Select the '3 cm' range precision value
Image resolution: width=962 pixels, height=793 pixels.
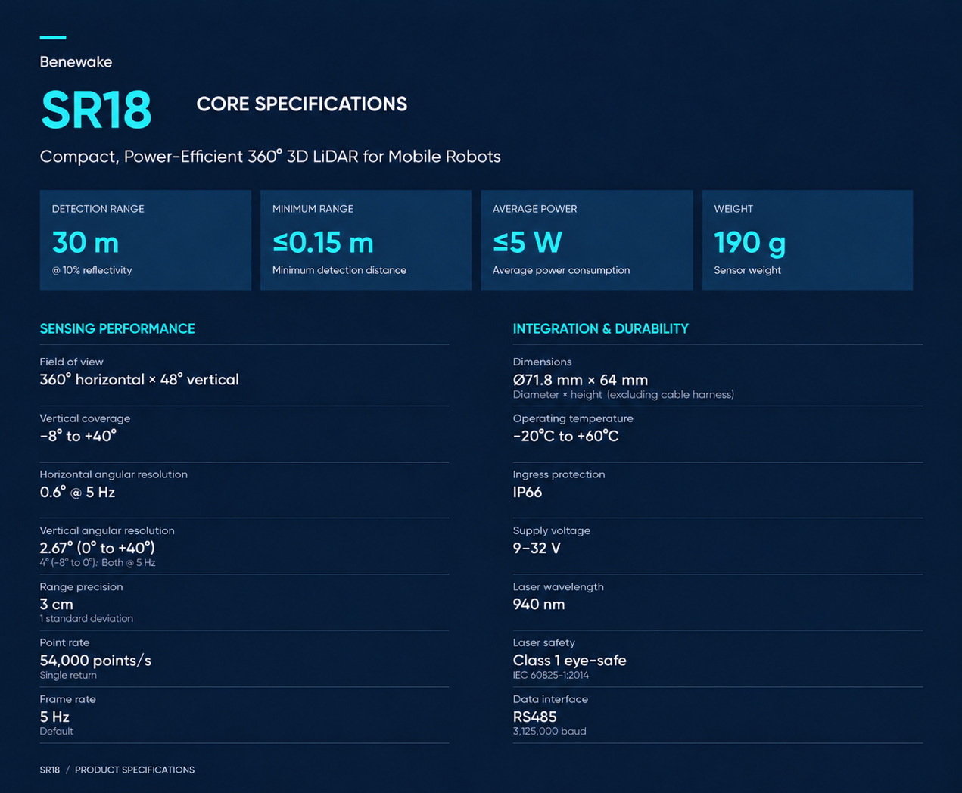57,604
